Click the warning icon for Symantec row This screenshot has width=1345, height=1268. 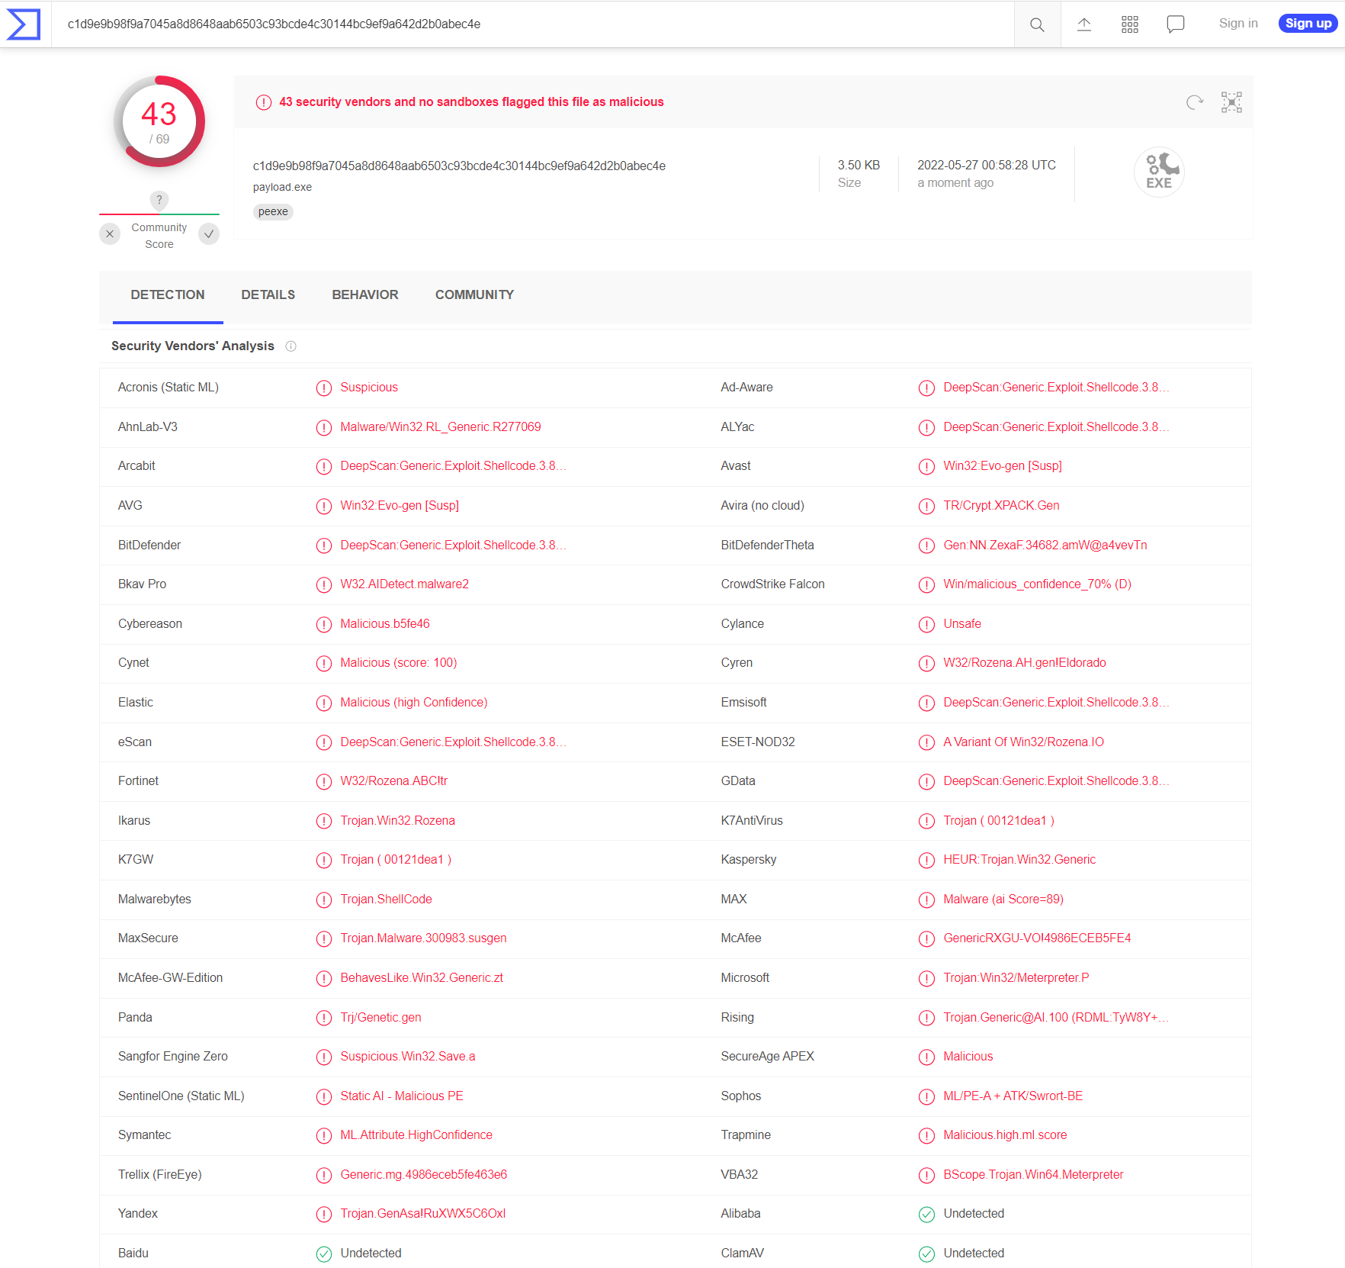click(324, 1135)
